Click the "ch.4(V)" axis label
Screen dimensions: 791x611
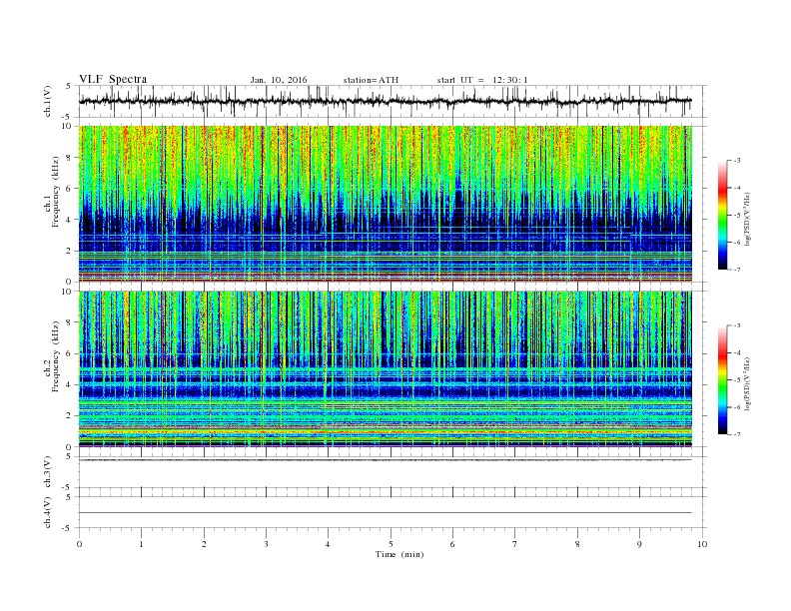48,512
